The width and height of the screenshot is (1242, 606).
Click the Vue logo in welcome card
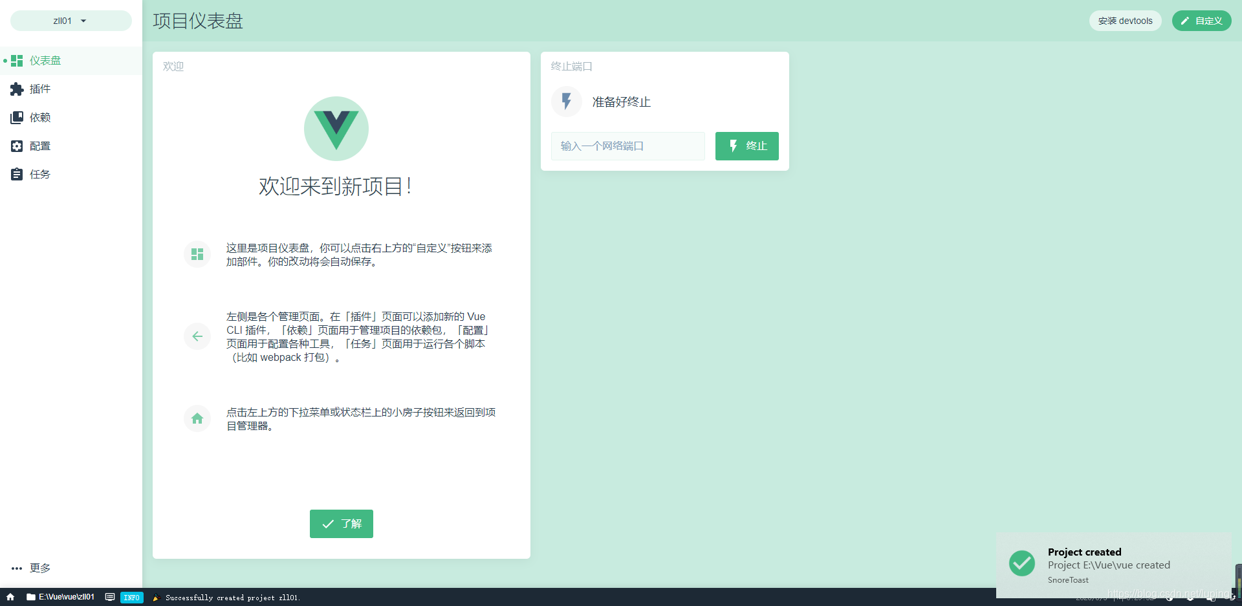[336, 129]
